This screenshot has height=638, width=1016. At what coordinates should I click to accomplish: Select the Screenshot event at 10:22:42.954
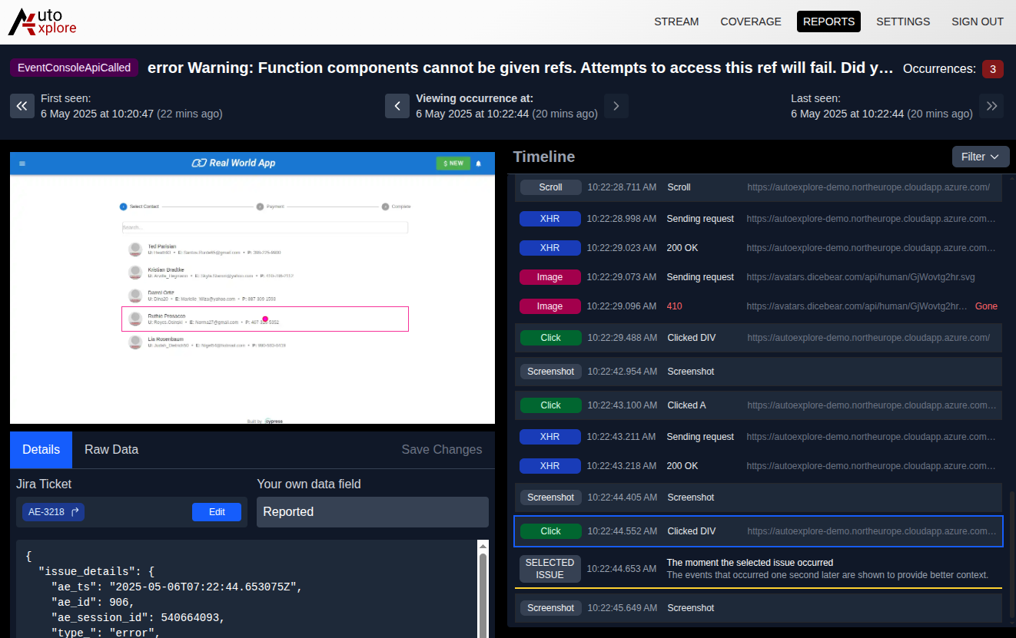coord(758,372)
